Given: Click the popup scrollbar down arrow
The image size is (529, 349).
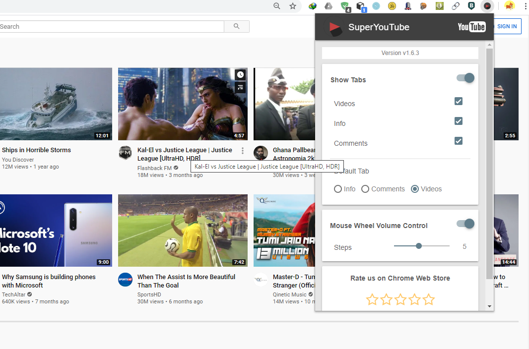Looking at the screenshot, I should [x=490, y=306].
